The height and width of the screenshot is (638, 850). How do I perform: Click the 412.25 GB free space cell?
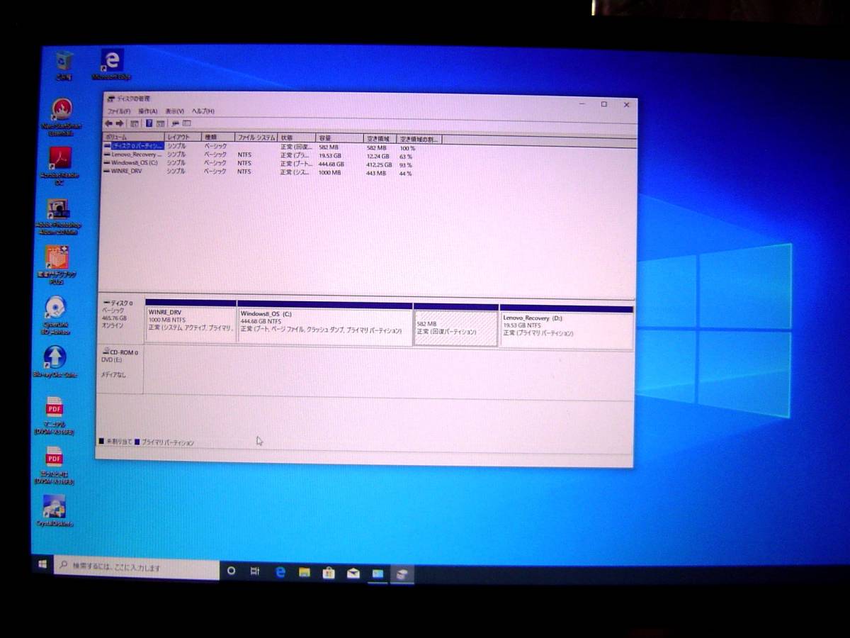pyautogui.click(x=379, y=164)
